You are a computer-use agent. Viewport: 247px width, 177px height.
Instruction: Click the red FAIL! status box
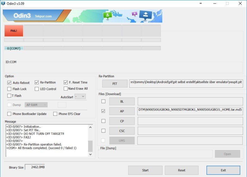(14, 31)
